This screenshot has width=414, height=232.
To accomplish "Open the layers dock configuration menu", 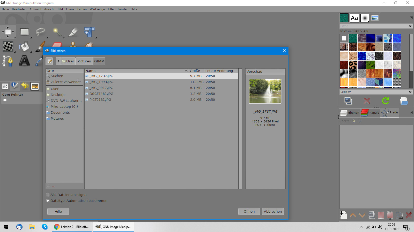I will tap(411, 113).
